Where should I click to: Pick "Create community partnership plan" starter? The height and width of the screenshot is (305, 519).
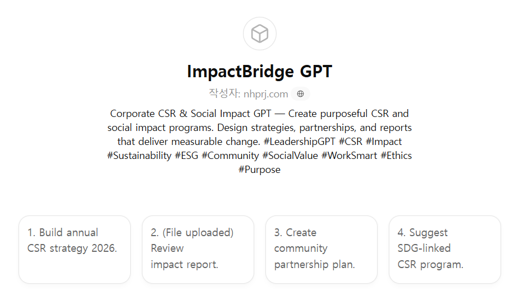[321, 249]
